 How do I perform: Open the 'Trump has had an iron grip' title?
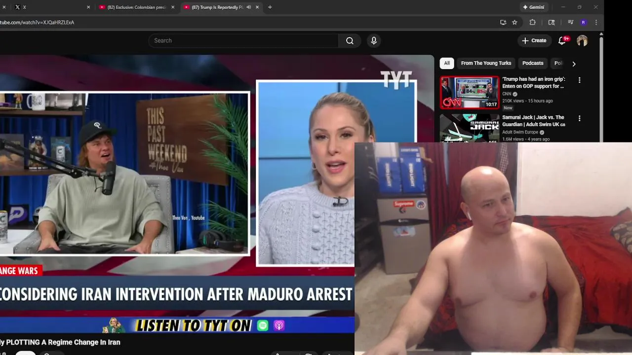[x=534, y=82]
